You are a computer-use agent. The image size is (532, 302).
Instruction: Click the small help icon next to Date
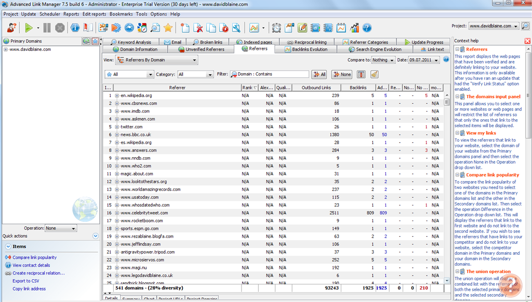[x=446, y=60]
